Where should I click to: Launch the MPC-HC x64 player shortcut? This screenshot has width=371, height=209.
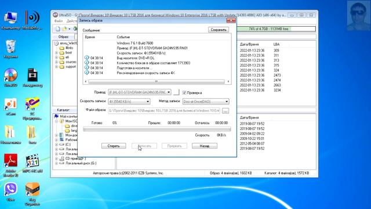click(32, 163)
